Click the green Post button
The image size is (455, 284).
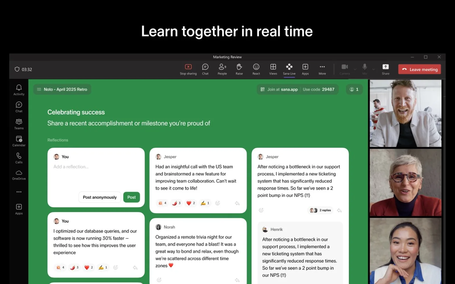[131, 197]
